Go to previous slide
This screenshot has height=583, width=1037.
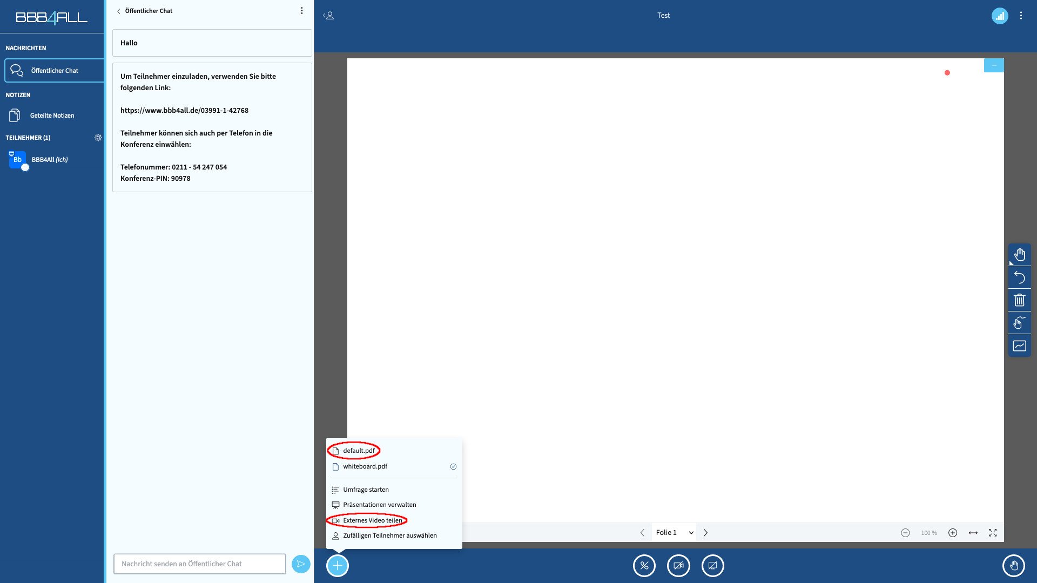pos(642,533)
